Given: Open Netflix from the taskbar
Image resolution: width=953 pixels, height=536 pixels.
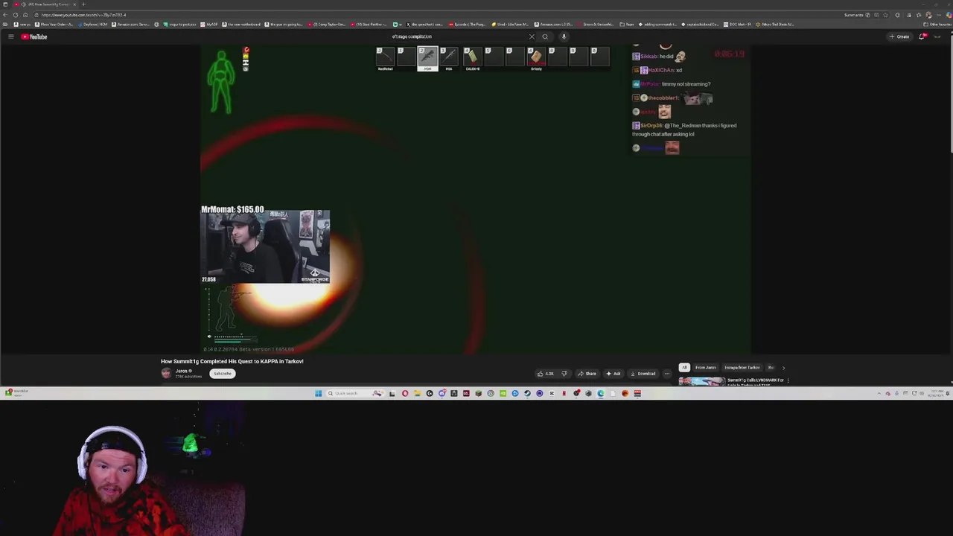Looking at the screenshot, I should click(564, 393).
